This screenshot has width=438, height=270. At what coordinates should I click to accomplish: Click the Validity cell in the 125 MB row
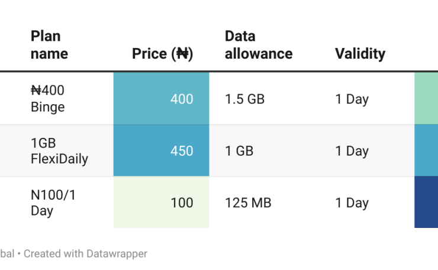[352, 202]
